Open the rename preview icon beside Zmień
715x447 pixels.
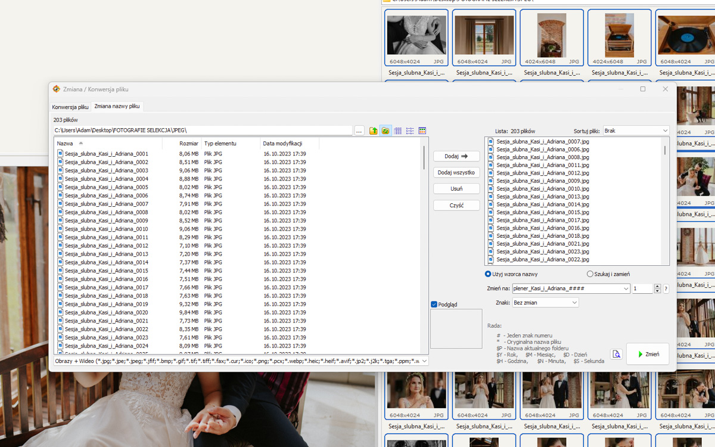click(x=617, y=354)
